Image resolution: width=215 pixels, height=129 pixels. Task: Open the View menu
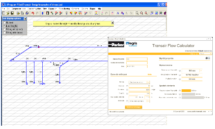click(x=45, y=9)
